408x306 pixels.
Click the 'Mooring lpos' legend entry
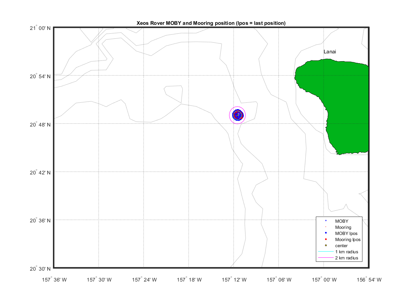pyautogui.click(x=347, y=239)
